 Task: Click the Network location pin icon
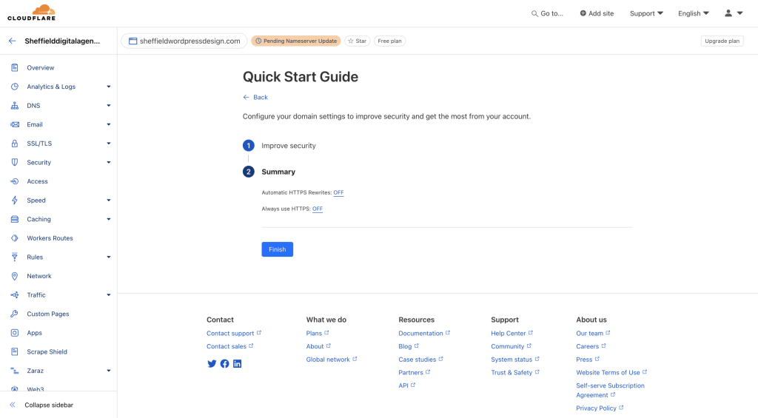coord(15,276)
